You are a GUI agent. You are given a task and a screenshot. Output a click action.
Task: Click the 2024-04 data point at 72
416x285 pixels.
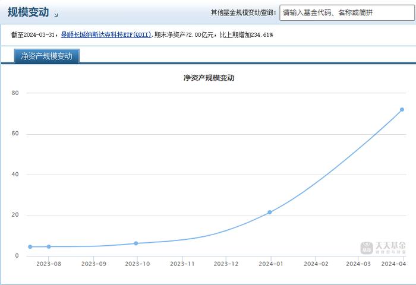click(402, 109)
